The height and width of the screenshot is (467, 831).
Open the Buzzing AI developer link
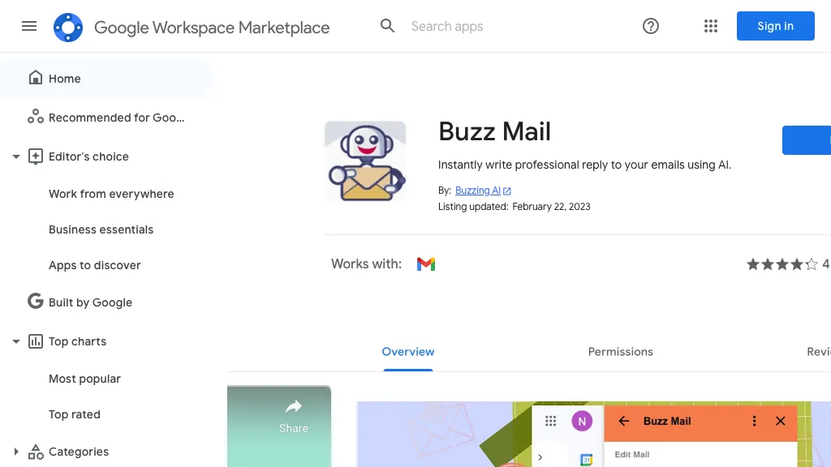[478, 190]
